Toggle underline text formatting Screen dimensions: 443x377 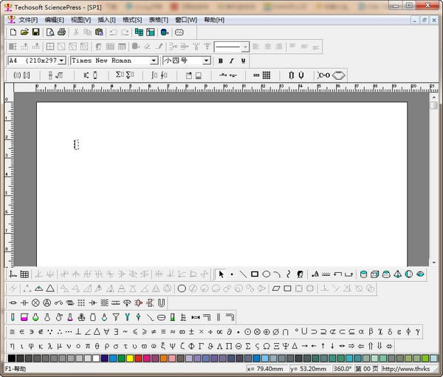pyautogui.click(x=242, y=60)
